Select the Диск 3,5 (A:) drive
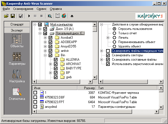 click(x=64, y=29)
